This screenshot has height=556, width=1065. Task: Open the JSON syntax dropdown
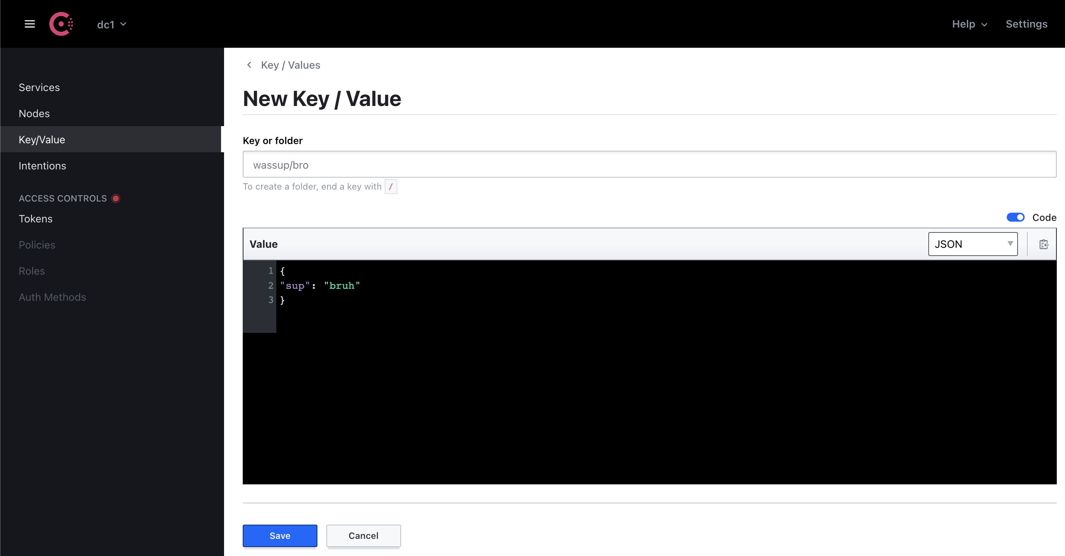pos(972,244)
